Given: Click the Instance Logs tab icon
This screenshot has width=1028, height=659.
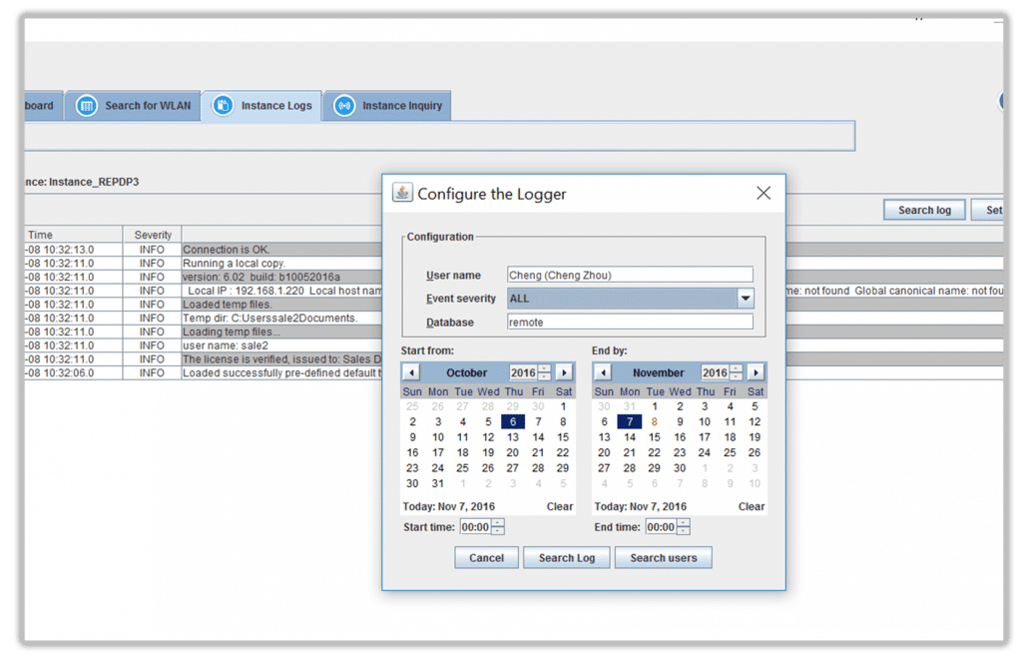Looking at the screenshot, I should 223,106.
